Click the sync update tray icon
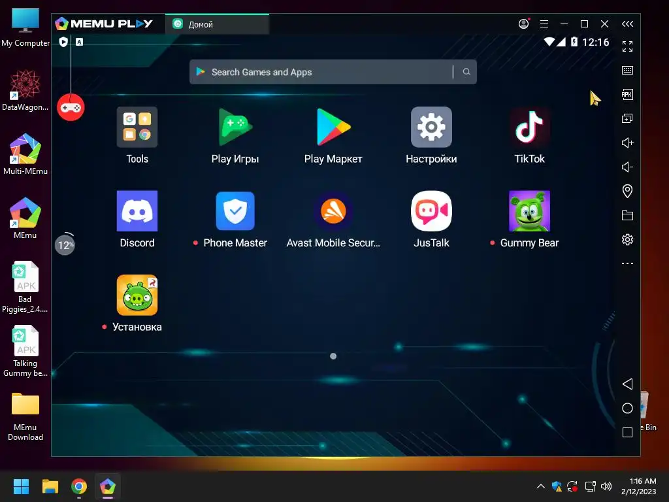The image size is (669, 502). pos(572,486)
